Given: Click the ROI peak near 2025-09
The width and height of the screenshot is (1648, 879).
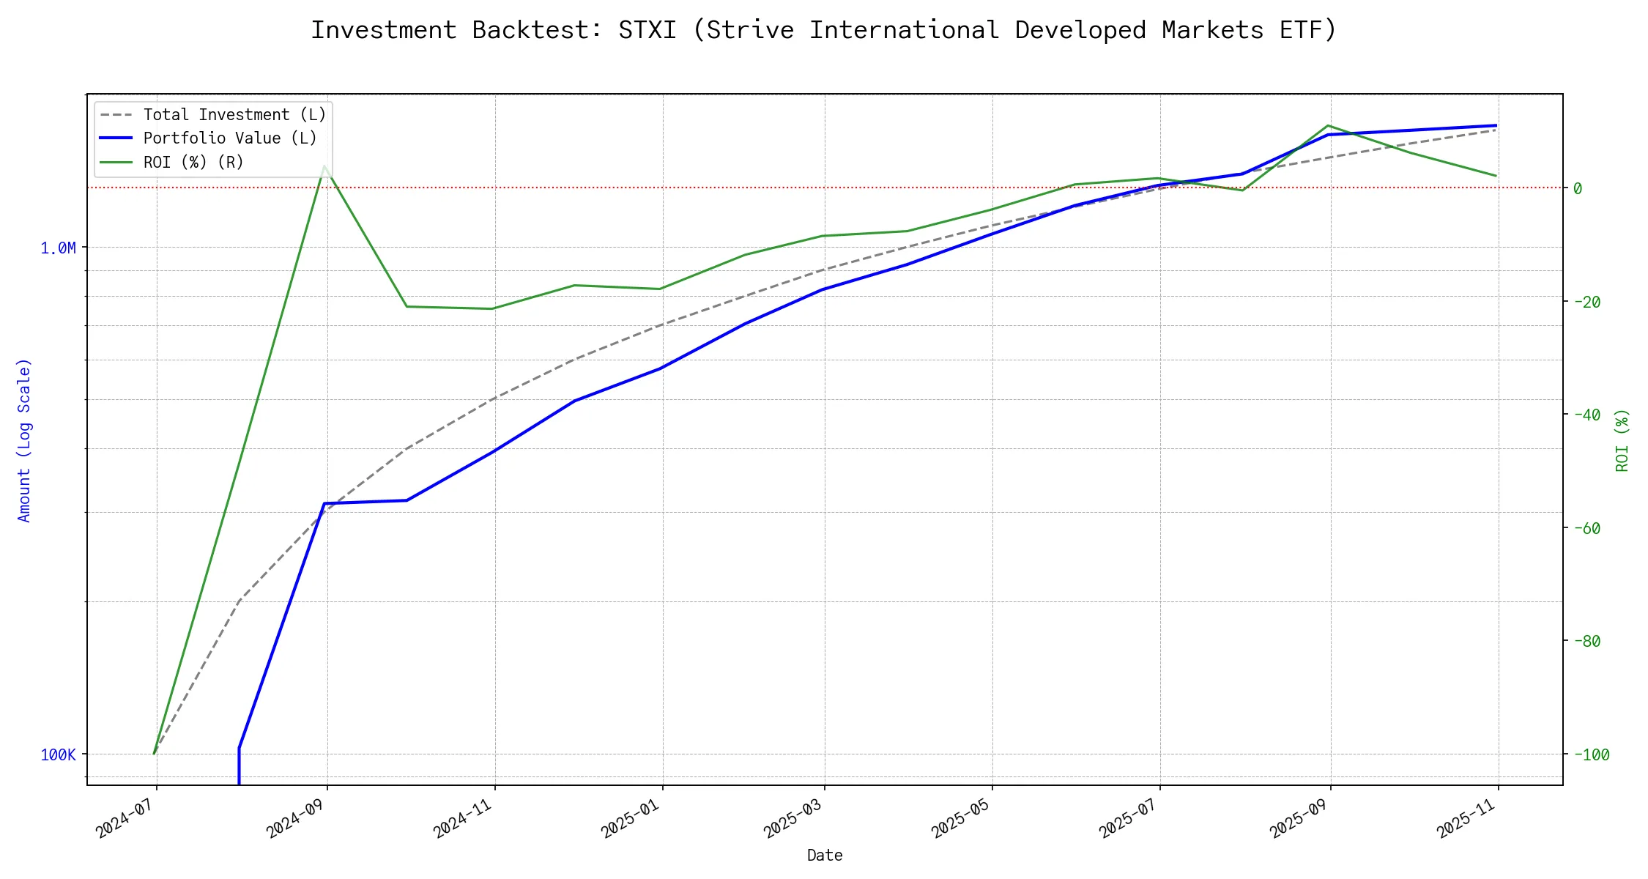Looking at the screenshot, I should tap(1328, 126).
